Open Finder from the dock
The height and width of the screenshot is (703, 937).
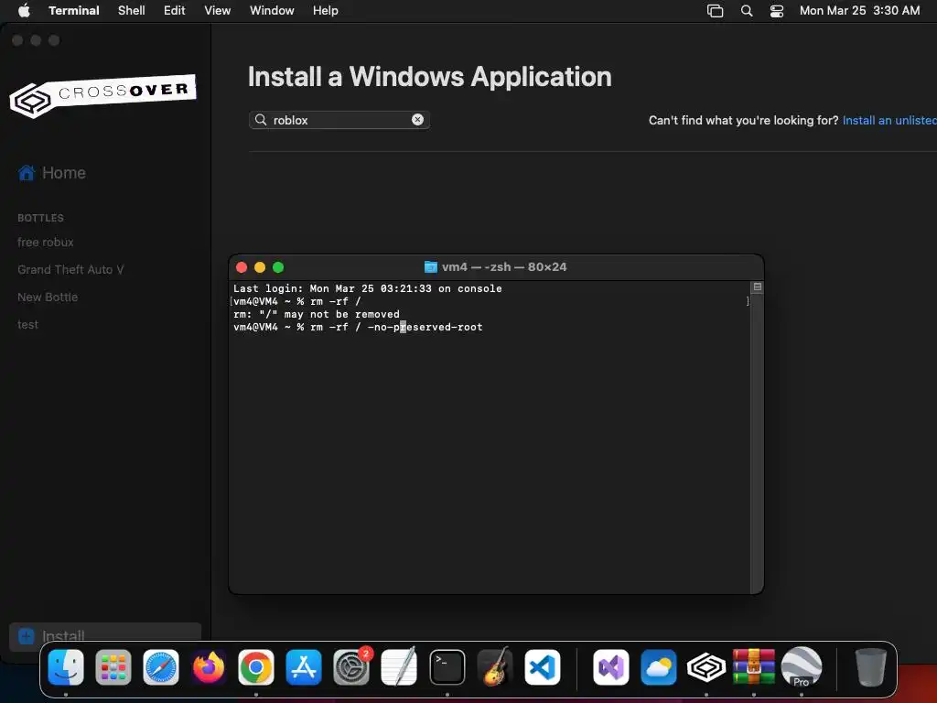pyautogui.click(x=66, y=667)
